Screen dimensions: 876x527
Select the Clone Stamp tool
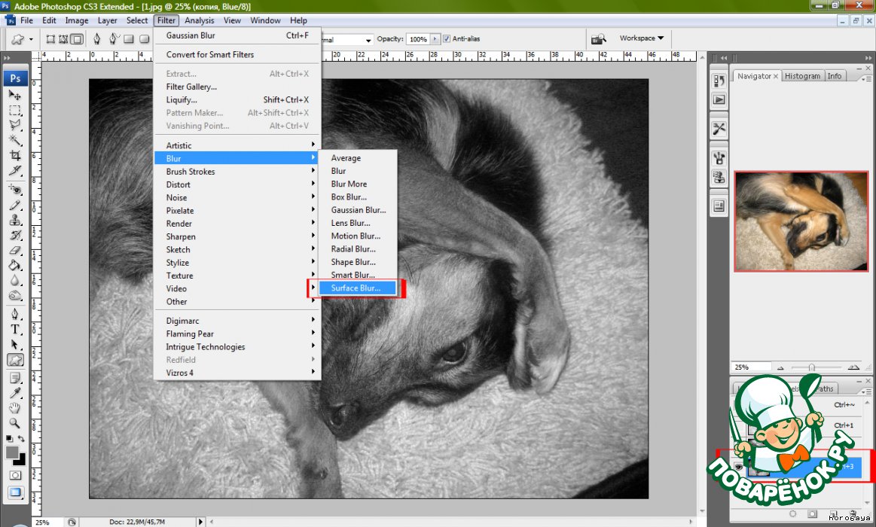pos(14,220)
